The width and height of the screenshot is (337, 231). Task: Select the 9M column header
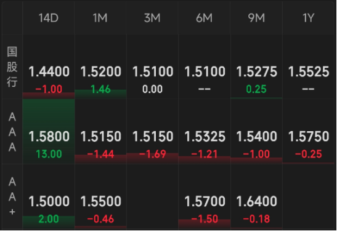tap(256, 18)
